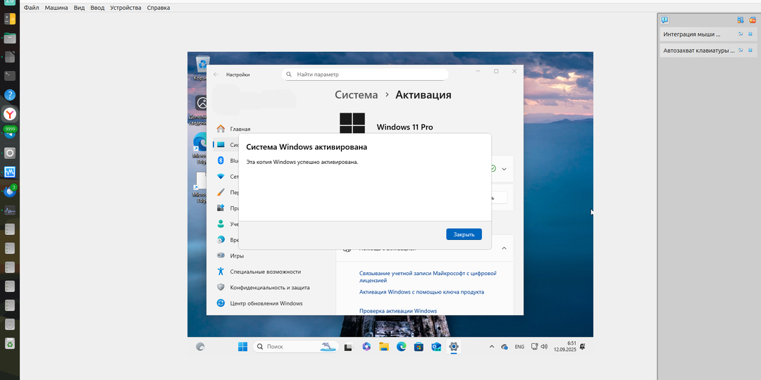
Task: Open the terminal in the dock
Action: [x=10, y=75]
